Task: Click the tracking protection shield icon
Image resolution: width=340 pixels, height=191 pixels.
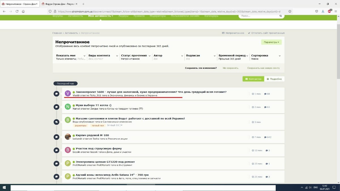Action: pyautogui.click(x=50, y=11)
